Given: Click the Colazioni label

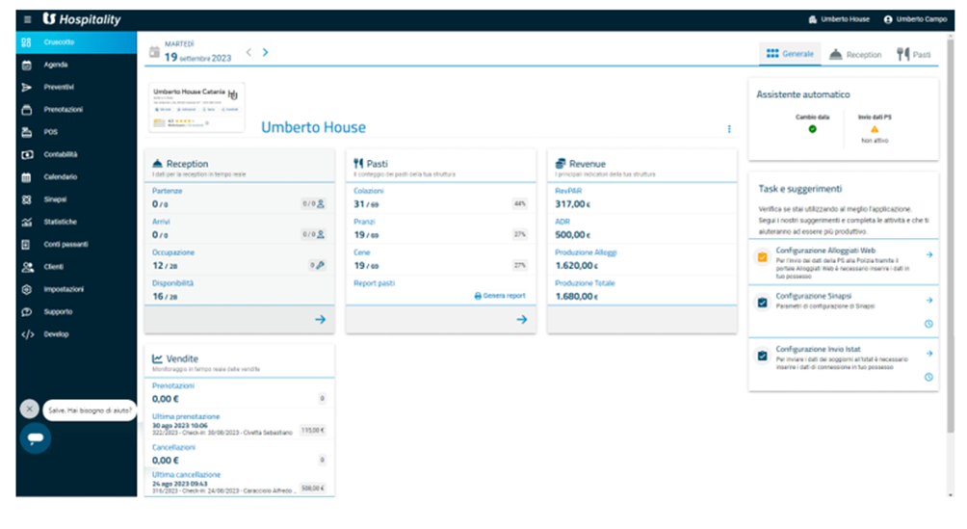Looking at the screenshot, I should pos(368,191).
